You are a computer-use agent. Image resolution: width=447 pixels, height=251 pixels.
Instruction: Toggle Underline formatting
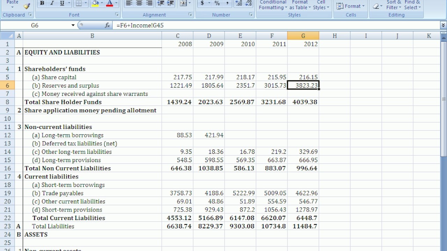coord(62,3)
